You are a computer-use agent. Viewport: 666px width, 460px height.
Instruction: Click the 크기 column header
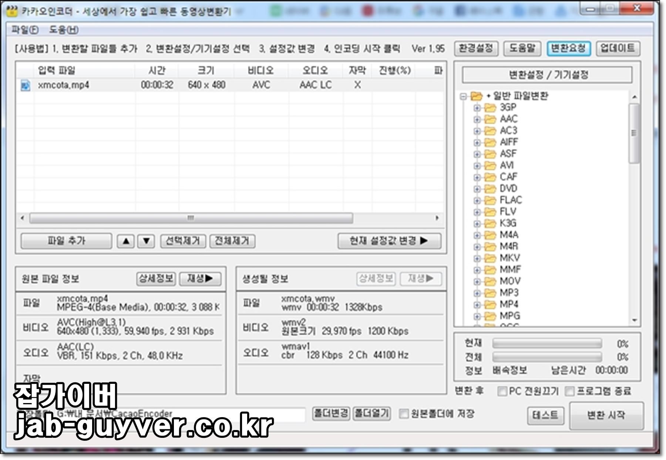206,70
